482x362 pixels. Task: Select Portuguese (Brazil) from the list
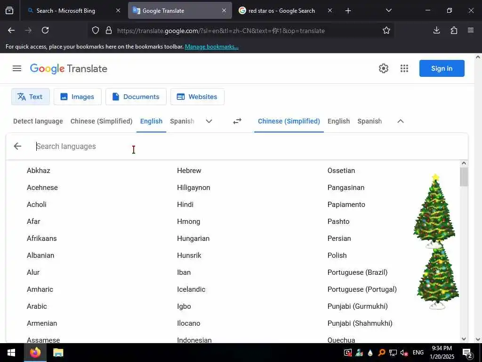357,272
